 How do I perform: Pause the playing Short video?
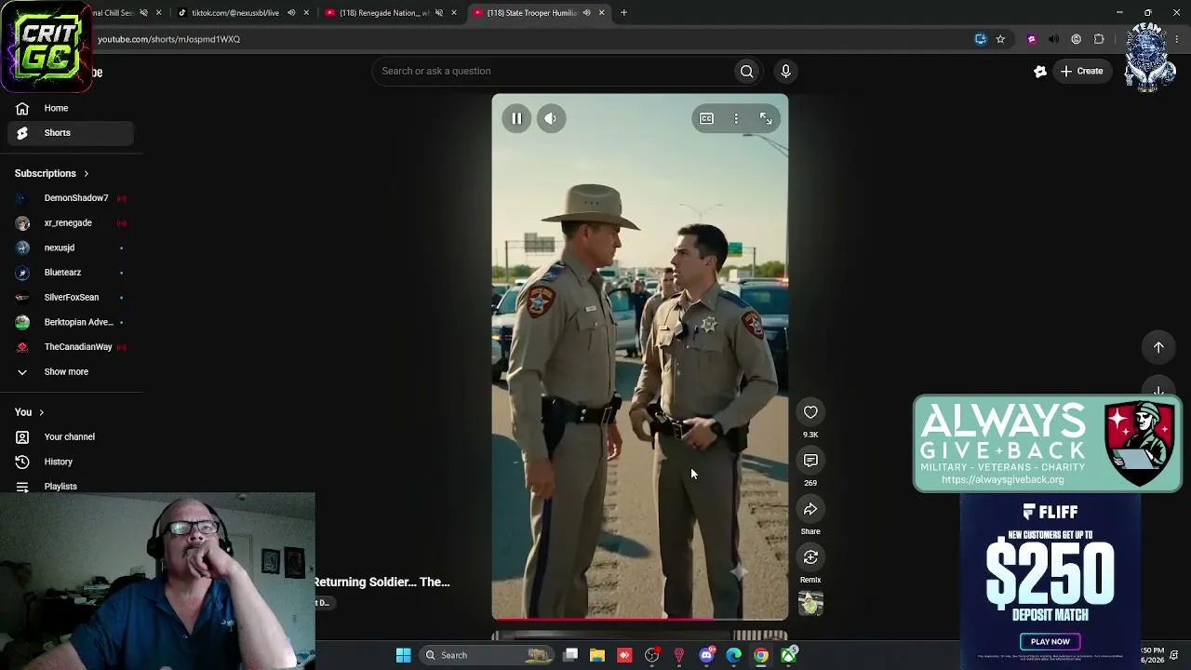(516, 118)
